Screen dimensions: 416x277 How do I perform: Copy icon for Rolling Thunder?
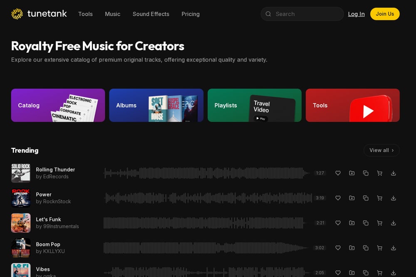(x=366, y=173)
